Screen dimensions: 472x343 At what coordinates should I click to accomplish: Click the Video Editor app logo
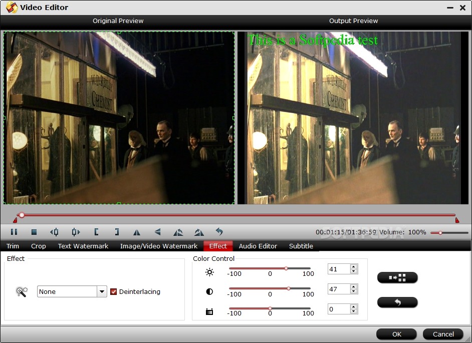(x=12, y=7)
